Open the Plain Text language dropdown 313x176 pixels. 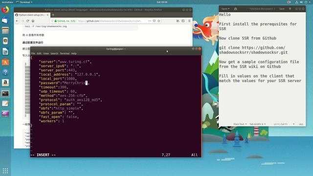click(240, 124)
